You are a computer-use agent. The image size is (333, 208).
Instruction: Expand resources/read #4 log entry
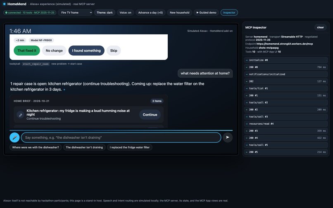click(286, 124)
